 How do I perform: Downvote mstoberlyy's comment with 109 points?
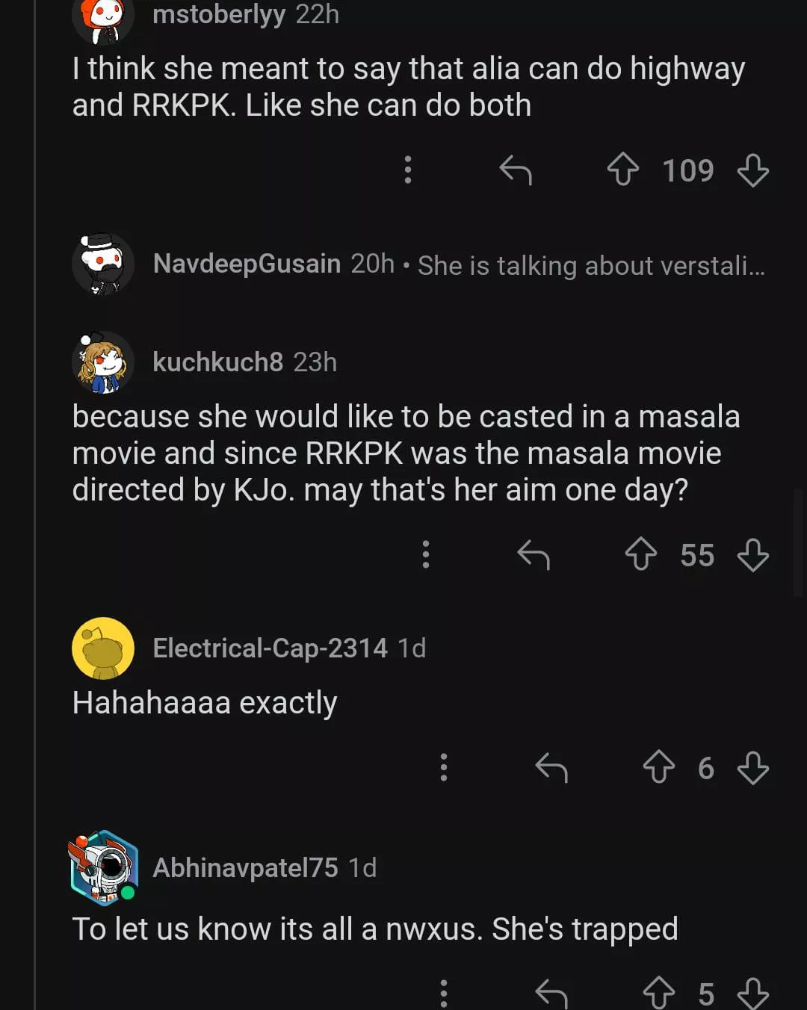(752, 170)
